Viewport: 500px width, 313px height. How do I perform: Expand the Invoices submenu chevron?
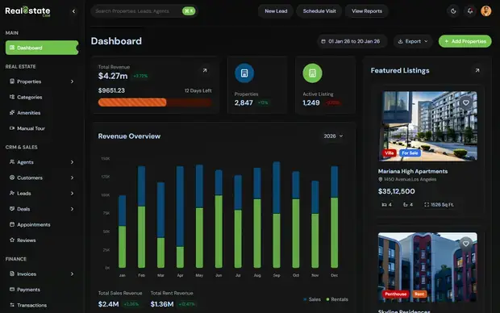click(72, 273)
